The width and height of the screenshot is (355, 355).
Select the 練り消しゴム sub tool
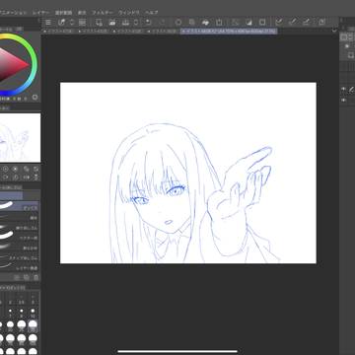(x=20, y=228)
